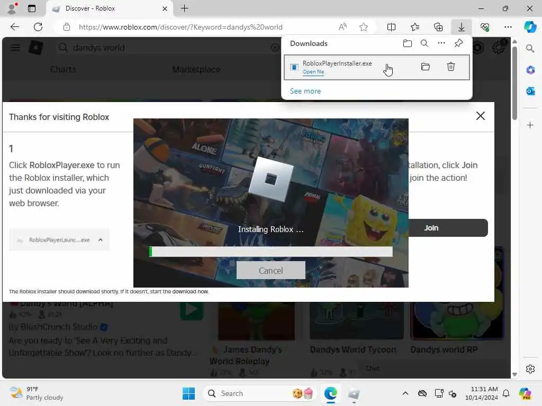Open Browser essentials heart icon
The height and width of the screenshot is (406, 542).
click(x=485, y=27)
